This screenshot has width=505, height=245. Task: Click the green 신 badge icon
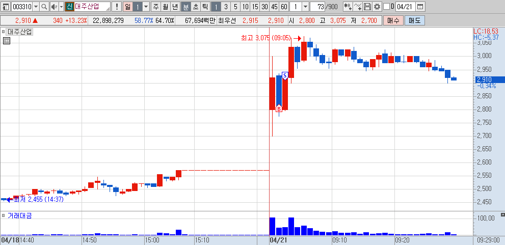(69, 7)
